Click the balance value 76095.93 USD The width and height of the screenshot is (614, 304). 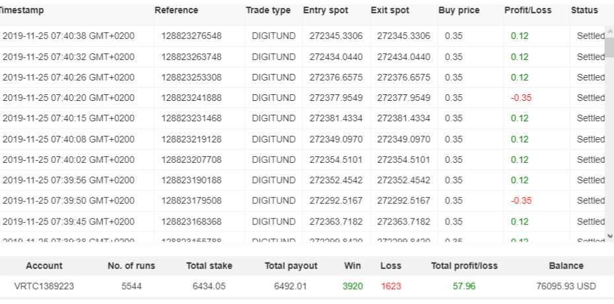tap(566, 286)
